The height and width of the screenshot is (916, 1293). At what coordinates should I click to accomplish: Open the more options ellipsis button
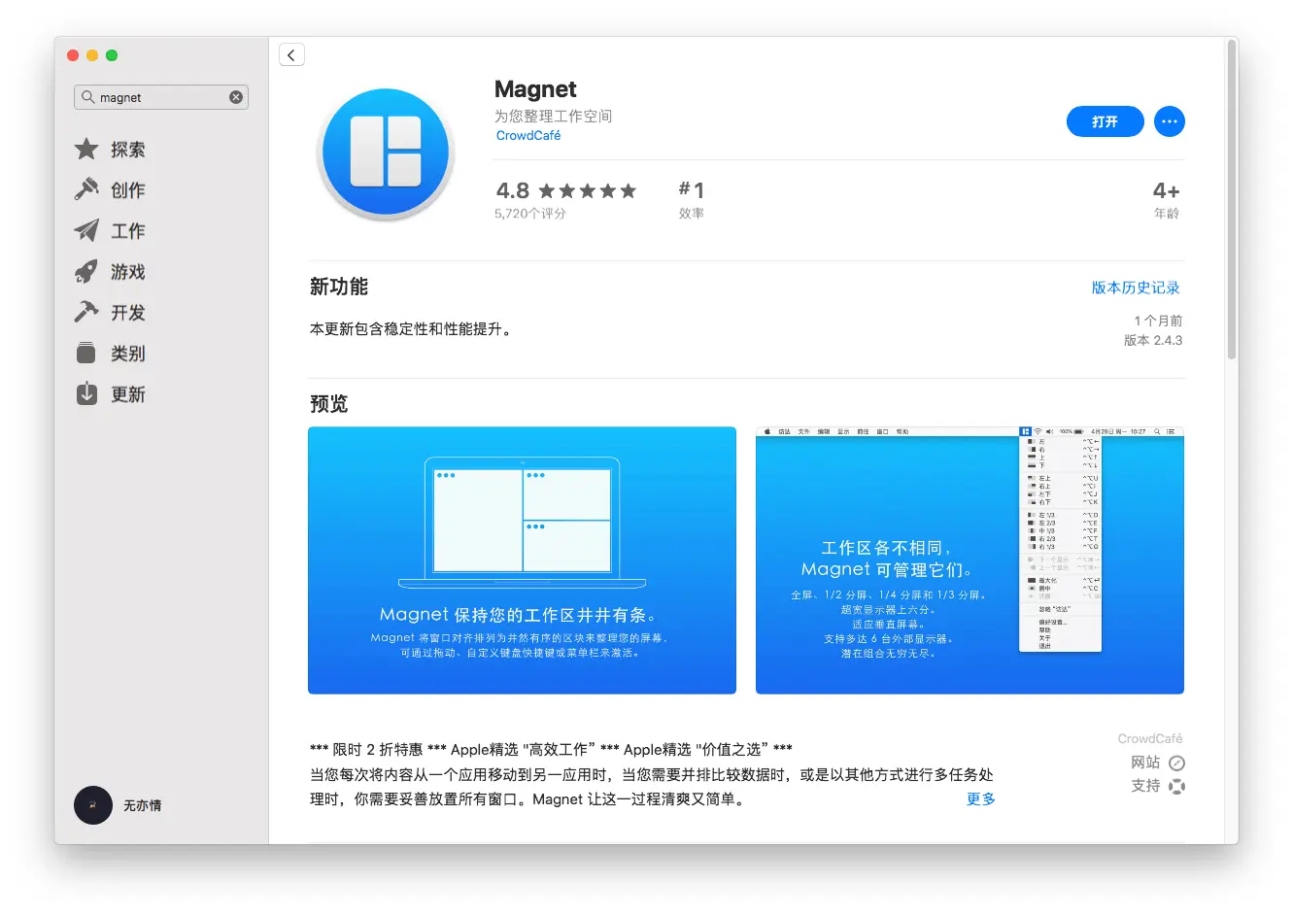(x=1170, y=121)
